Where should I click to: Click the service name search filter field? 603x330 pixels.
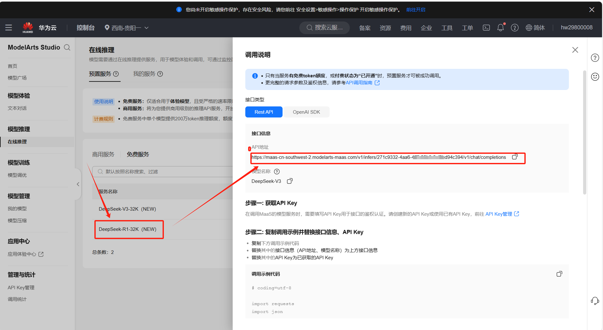tap(163, 171)
